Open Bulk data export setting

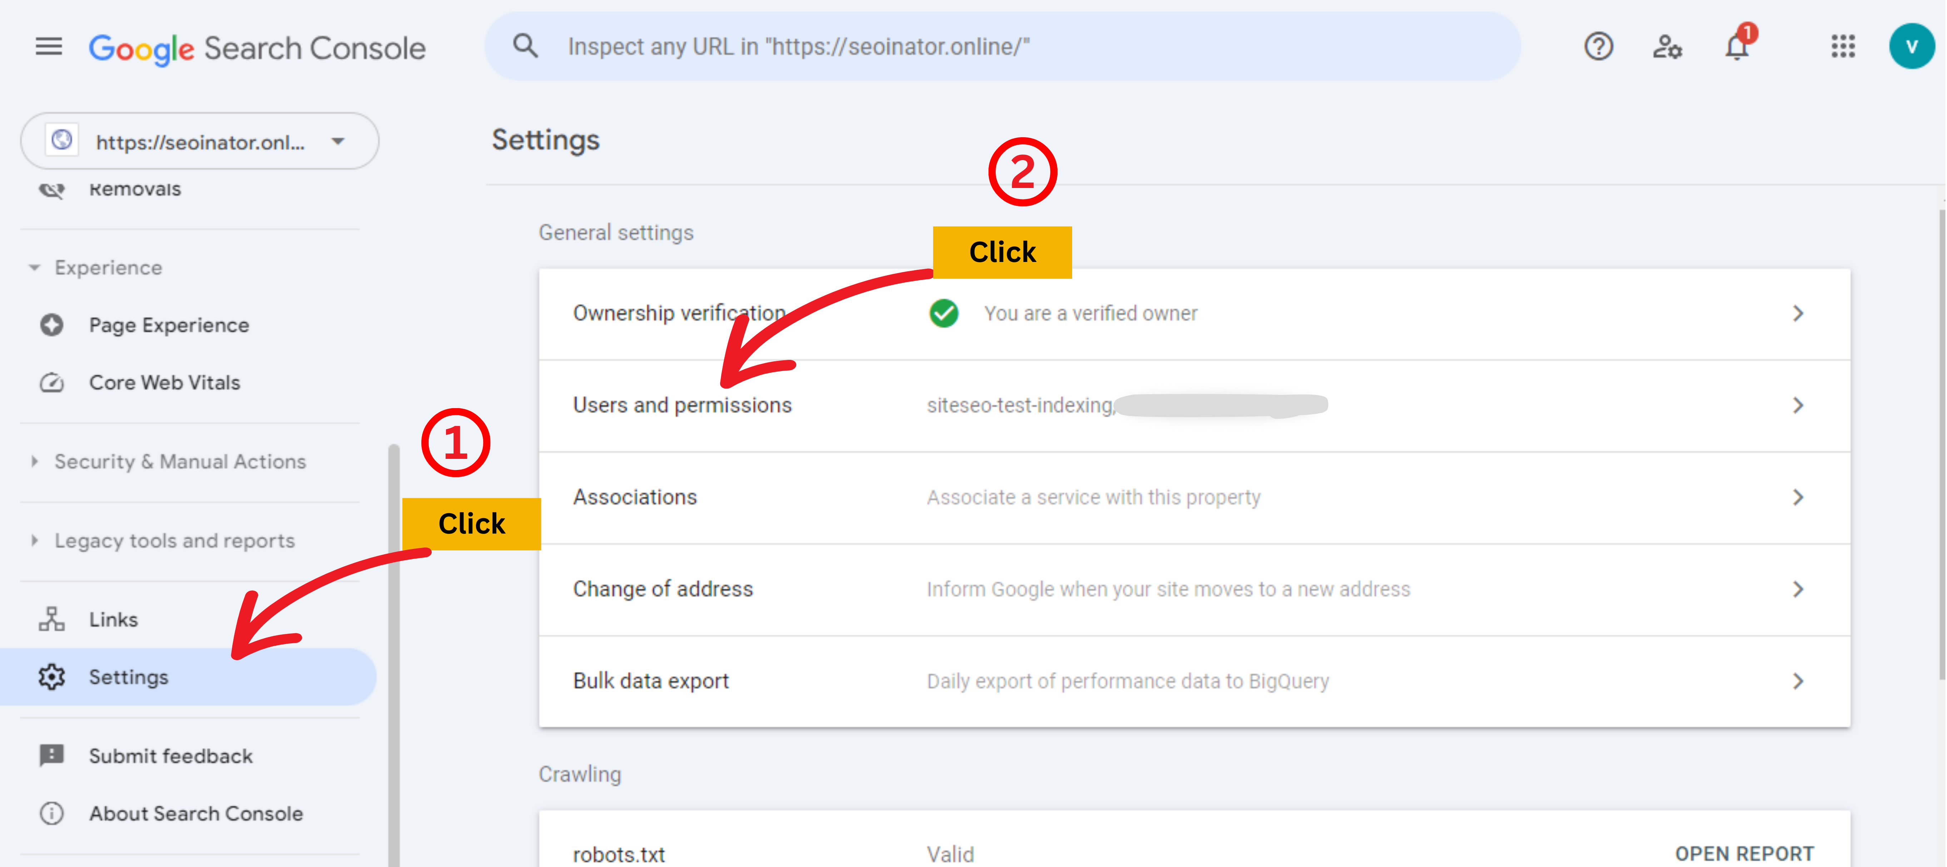point(1194,681)
